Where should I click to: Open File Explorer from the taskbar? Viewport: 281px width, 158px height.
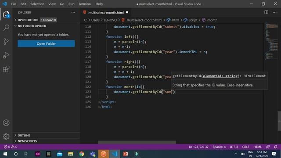(71, 154)
